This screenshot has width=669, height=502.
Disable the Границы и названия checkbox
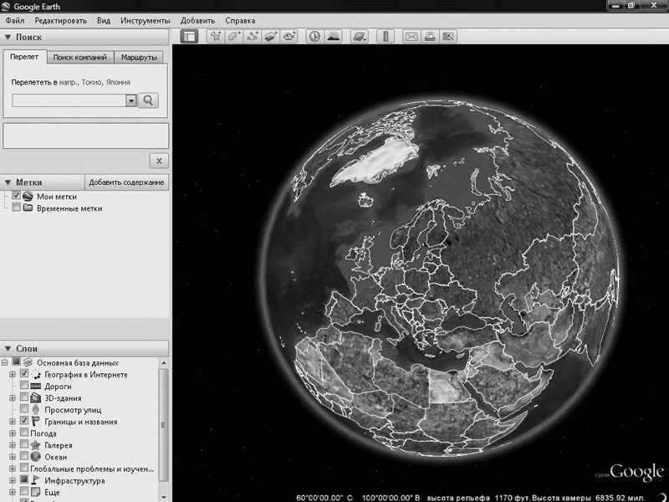pos(24,421)
